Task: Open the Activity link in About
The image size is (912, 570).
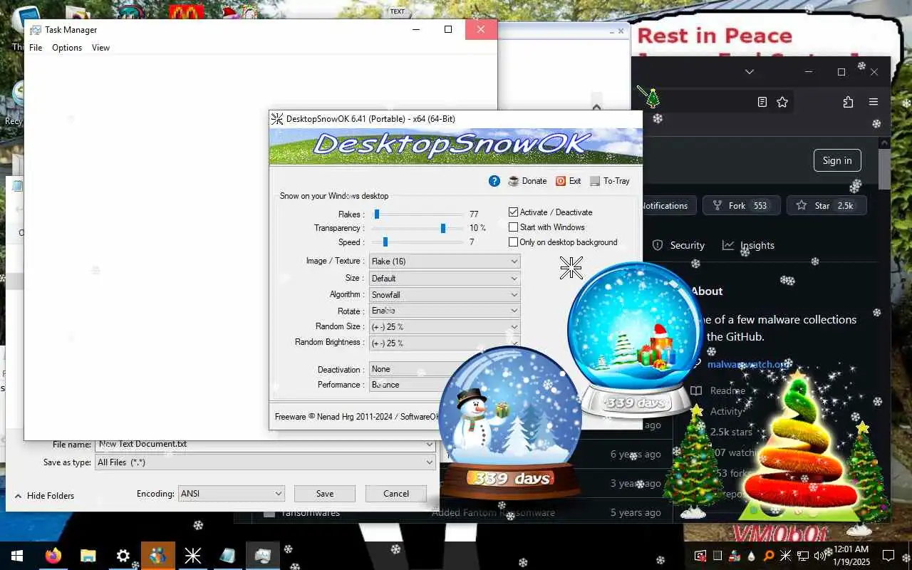Action: [x=726, y=411]
